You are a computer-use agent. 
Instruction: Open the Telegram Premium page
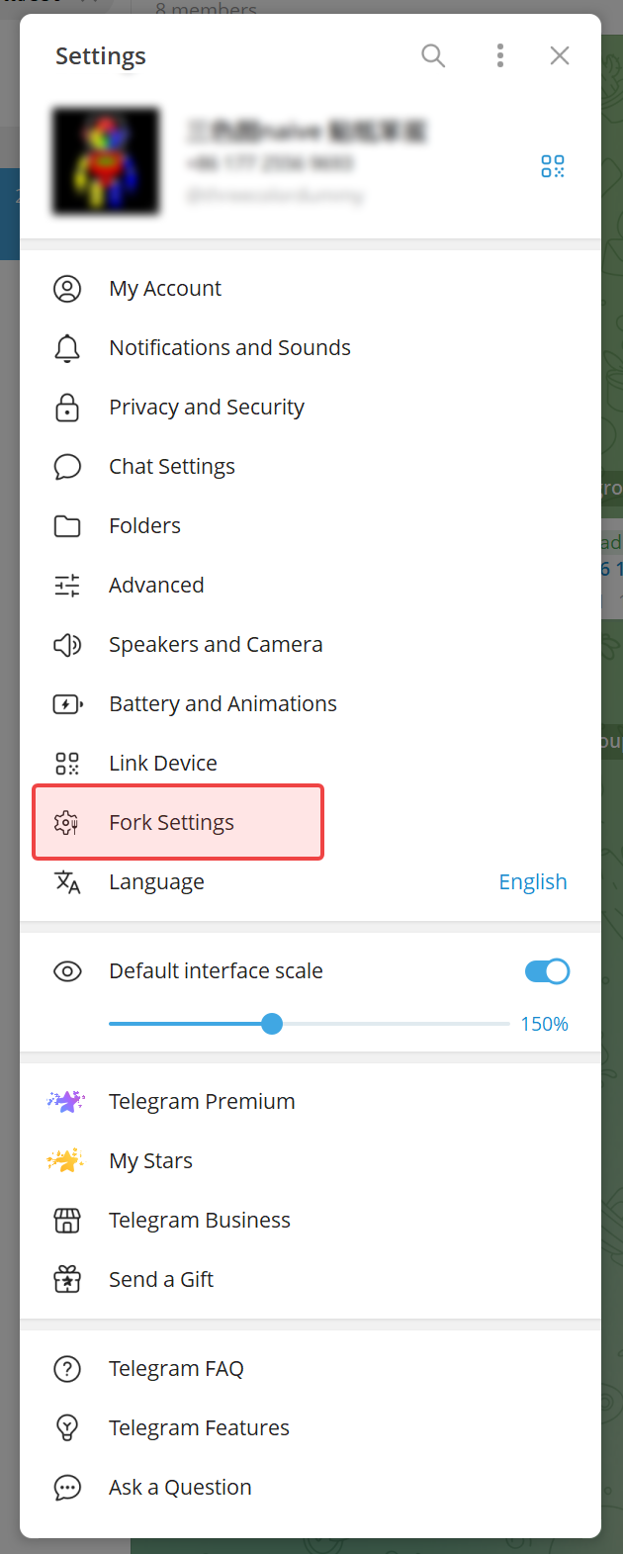311,1102
